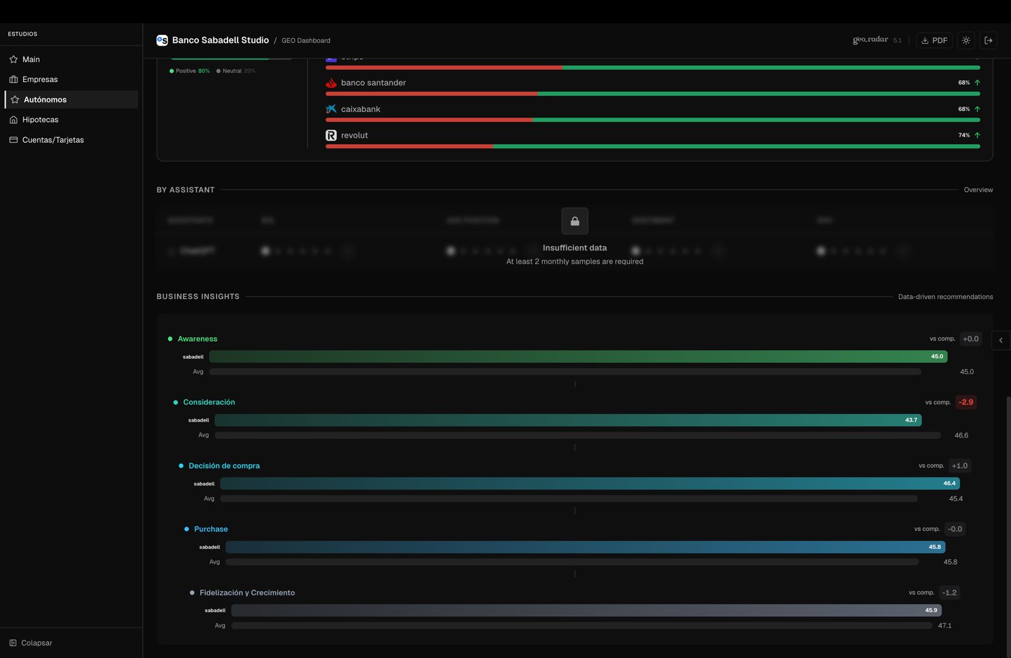Screen dimensions: 1011x658
Task: Click the logout arrow icon
Action: pos(989,40)
